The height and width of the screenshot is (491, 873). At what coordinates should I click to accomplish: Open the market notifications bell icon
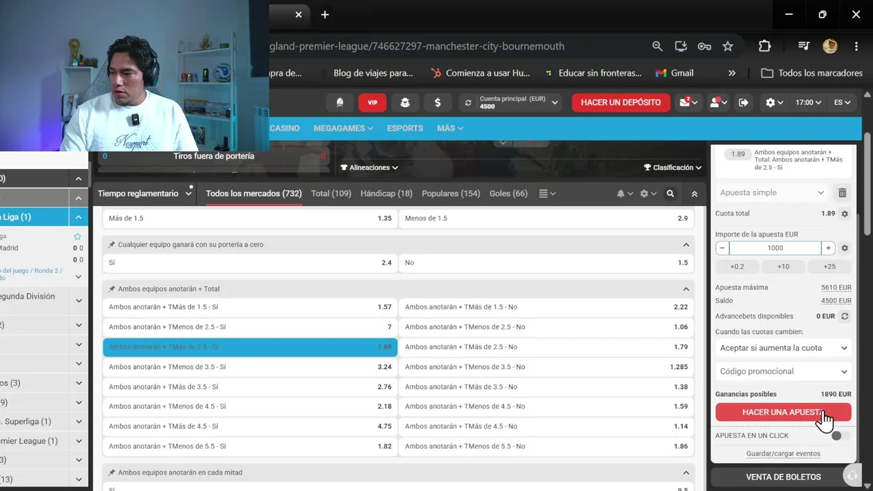pyautogui.click(x=625, y=194)
